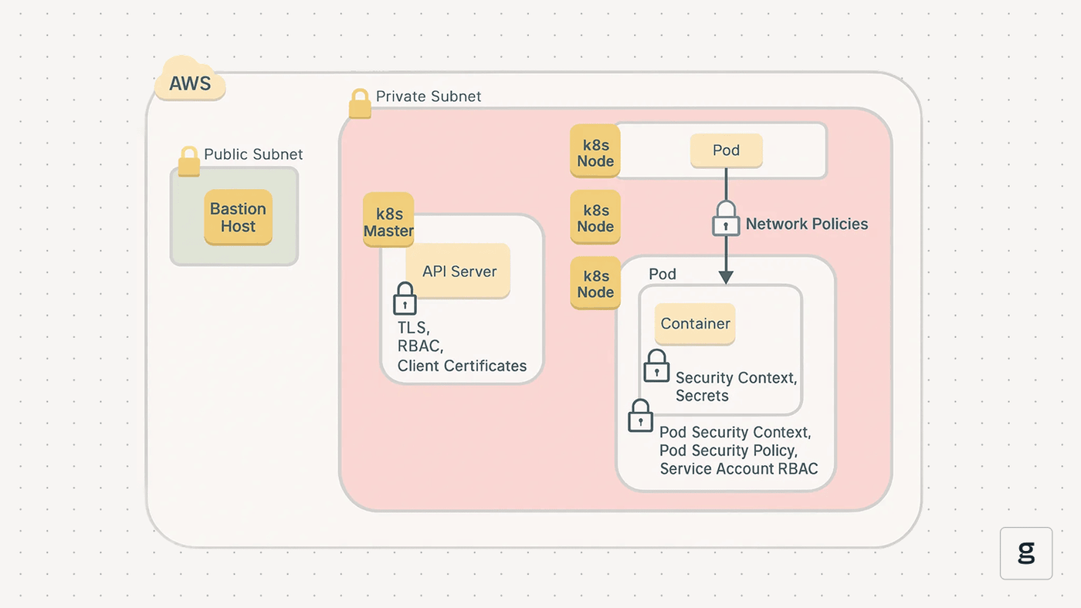Click the 'Secrets' text
The width and height of the screenshot is (1081, 608).
[702, 396]
